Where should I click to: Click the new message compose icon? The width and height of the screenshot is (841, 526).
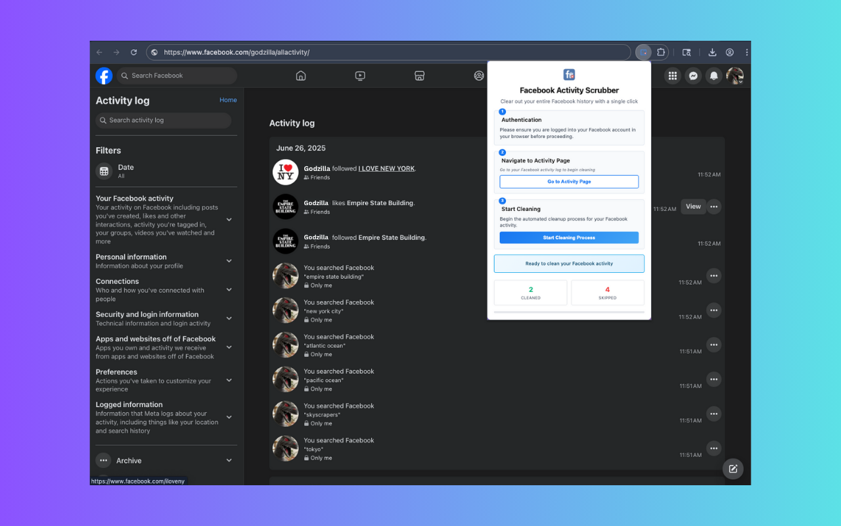coord(733,469)
